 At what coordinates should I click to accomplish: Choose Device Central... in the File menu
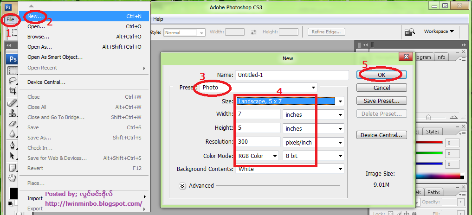click(x=84, y=82)
